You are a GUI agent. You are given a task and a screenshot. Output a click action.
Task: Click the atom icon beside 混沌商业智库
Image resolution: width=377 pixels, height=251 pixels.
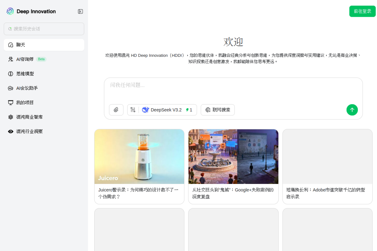tap(11, 117)
